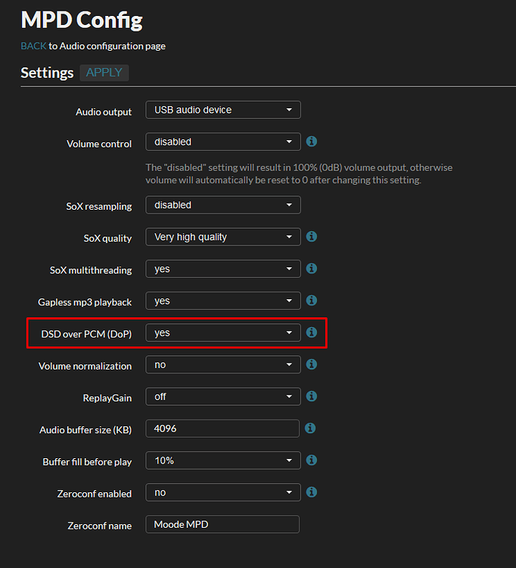The height and width of the screenshot is (568, 516).
Task: Expand the ReplayGain dropdown
Action: [x=223, y=397]
